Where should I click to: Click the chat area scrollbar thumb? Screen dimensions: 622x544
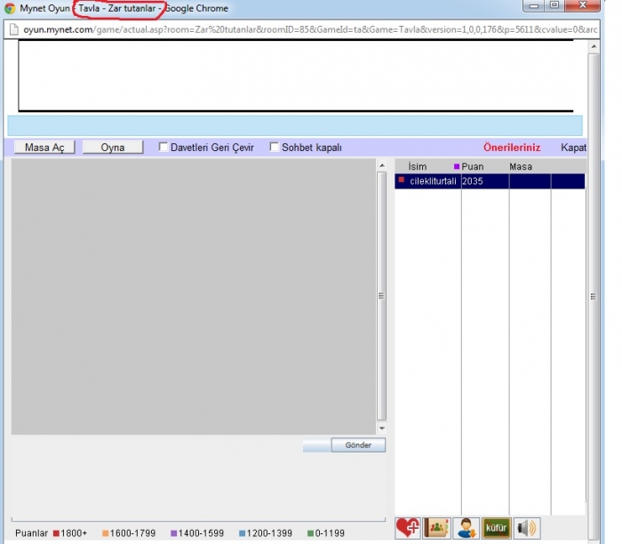click(381, 296)
